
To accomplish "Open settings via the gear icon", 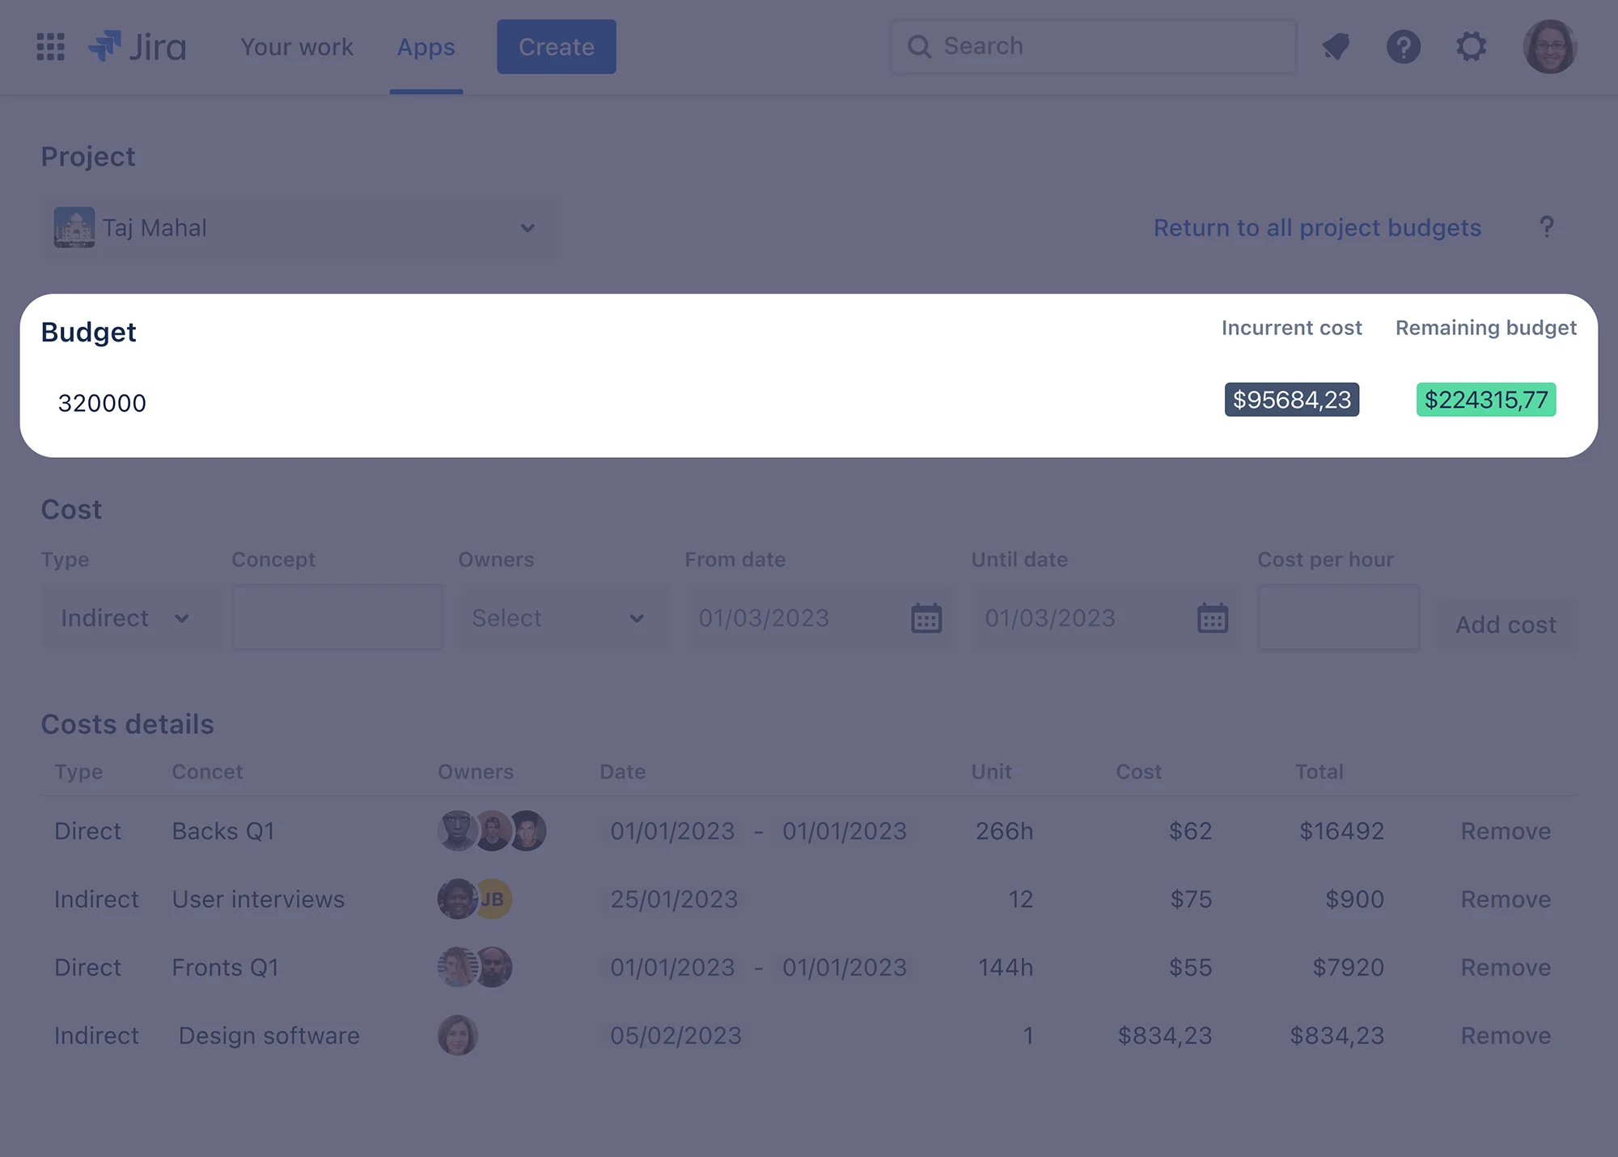I will pos(1472,46).
